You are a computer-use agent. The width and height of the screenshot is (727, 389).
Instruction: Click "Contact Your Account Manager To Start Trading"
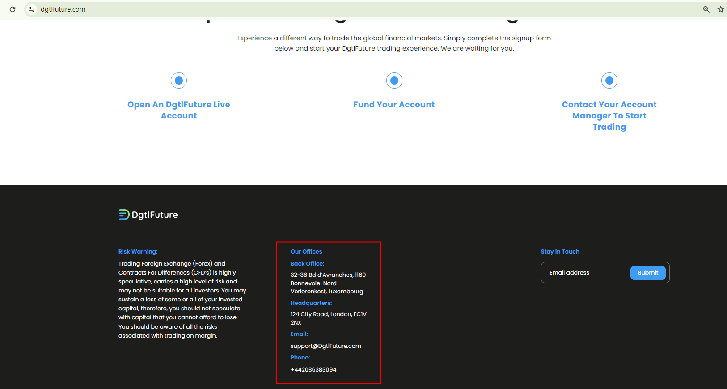[609, 116]
